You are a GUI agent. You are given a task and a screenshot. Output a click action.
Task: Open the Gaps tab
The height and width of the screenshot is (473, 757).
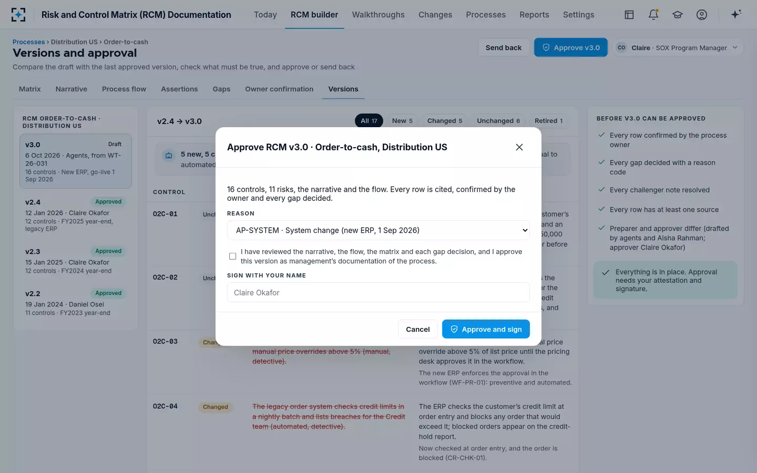[221, 89]
